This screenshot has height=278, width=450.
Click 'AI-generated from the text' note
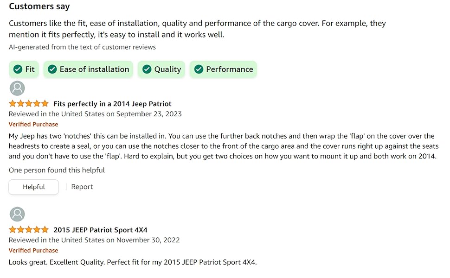point(83,47)
